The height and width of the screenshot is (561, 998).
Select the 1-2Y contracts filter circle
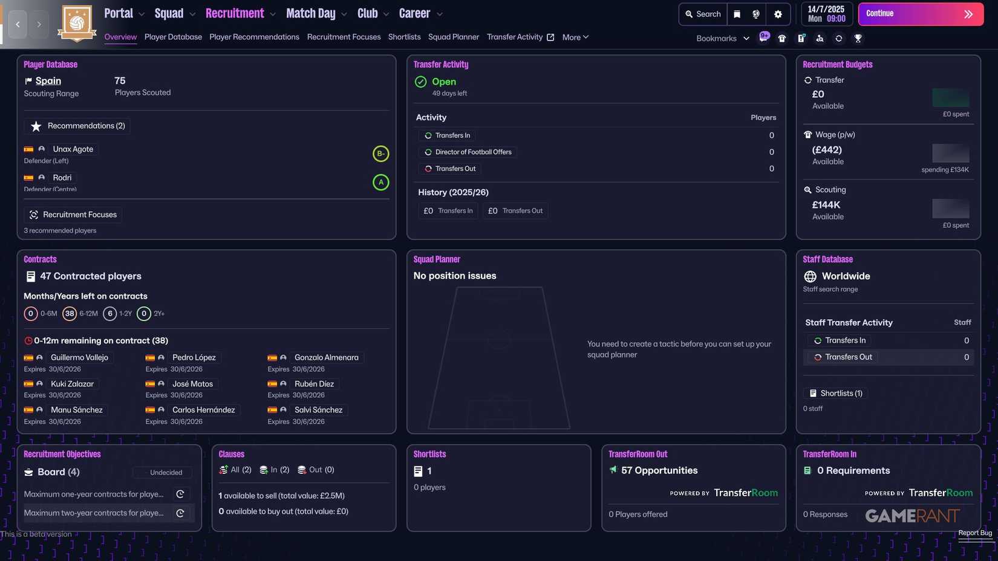(x=109, y=313)
